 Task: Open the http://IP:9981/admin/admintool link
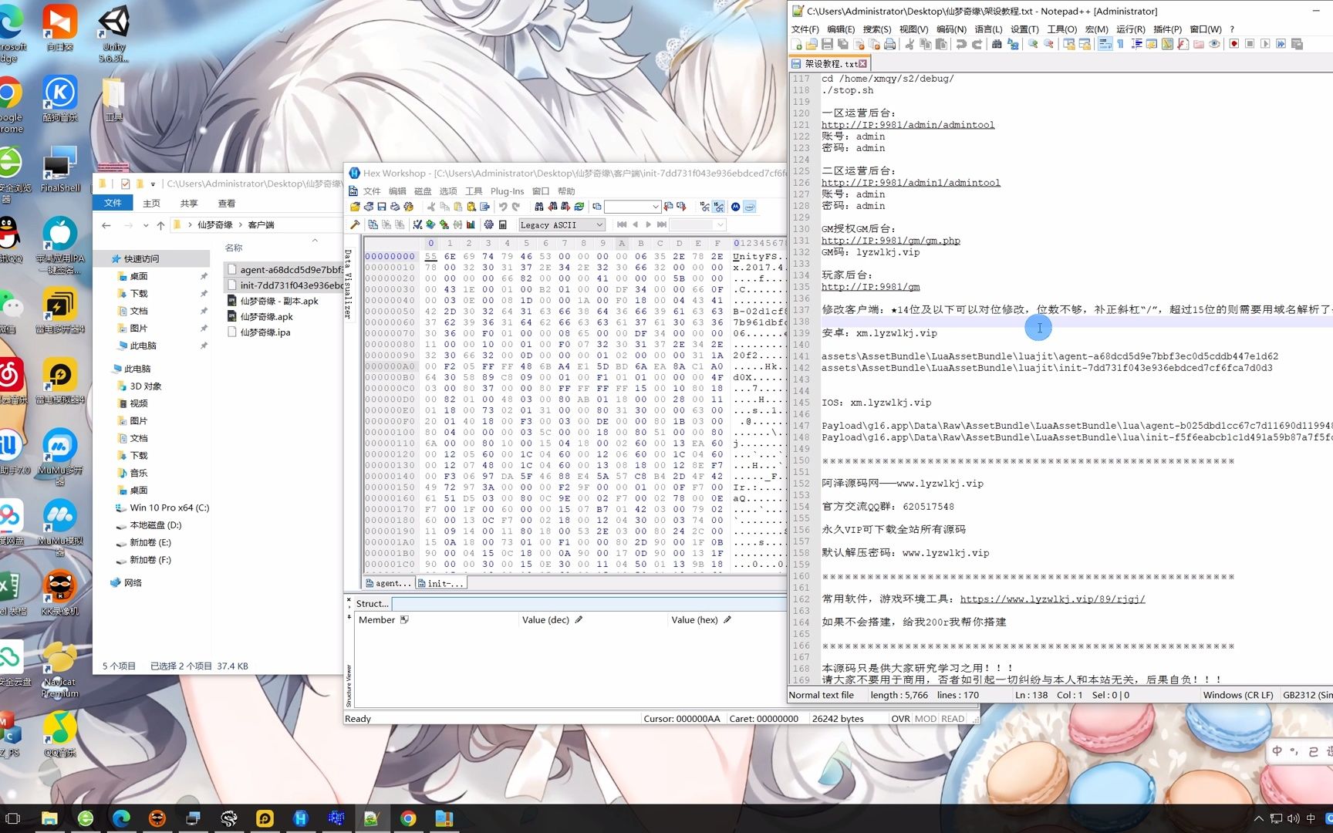pos(908,125)
